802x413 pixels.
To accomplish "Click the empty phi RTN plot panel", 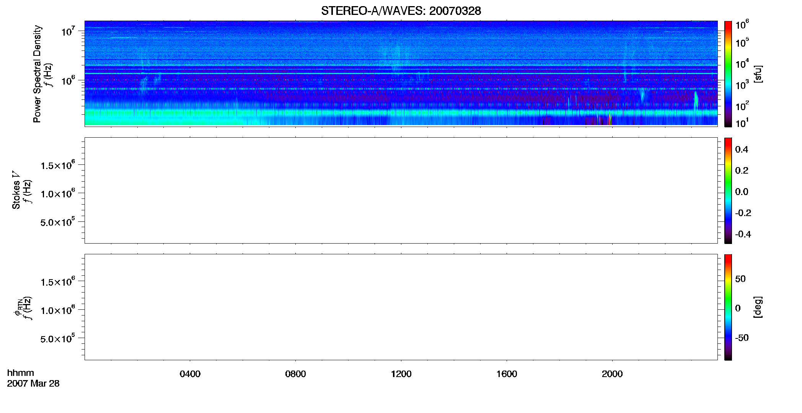I will 401,307.
